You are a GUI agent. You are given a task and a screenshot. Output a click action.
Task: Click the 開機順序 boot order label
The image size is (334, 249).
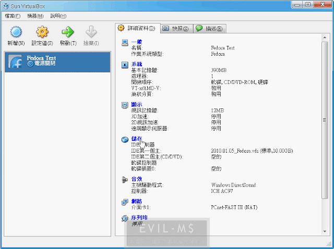(142, 82)
